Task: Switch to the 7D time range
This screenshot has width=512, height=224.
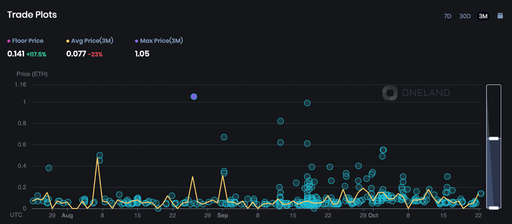Action: pyautogui.click(x=447, y=16)
